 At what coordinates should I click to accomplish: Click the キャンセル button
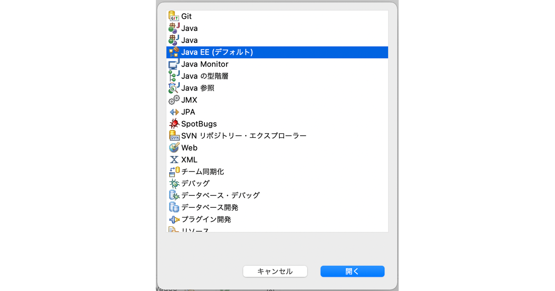click(x=275, y=271)
